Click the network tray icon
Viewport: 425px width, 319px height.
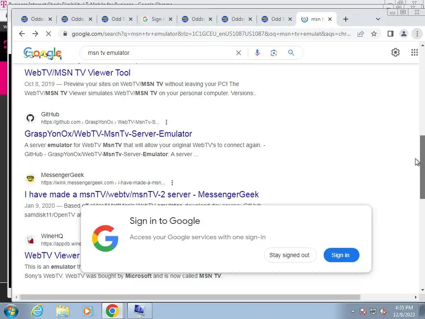(x=373, y=311)
